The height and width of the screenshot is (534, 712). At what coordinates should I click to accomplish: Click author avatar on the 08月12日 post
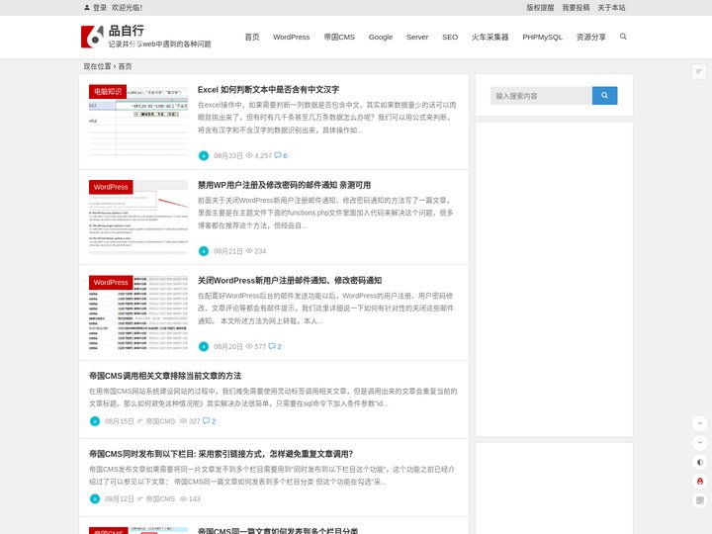[x=95, y=499]
